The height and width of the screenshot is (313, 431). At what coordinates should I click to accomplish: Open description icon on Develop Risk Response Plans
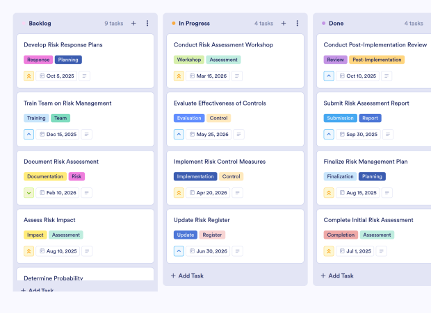tap(84, 76)
